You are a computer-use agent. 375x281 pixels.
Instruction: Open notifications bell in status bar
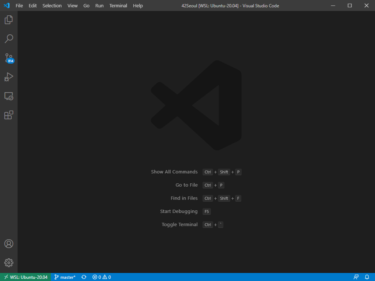tap(367, 277)
